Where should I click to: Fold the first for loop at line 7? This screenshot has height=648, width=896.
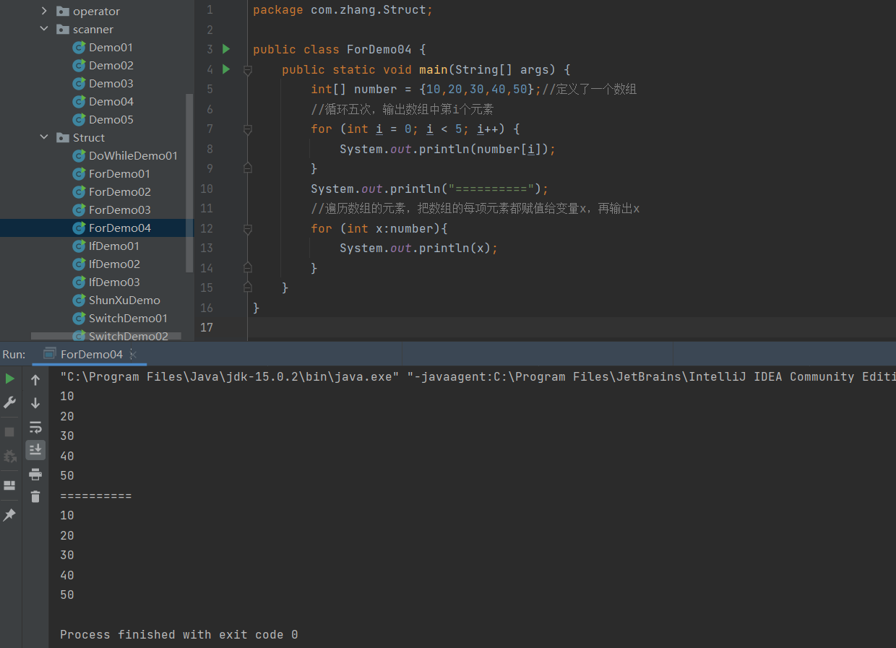(x=248, y=129)
